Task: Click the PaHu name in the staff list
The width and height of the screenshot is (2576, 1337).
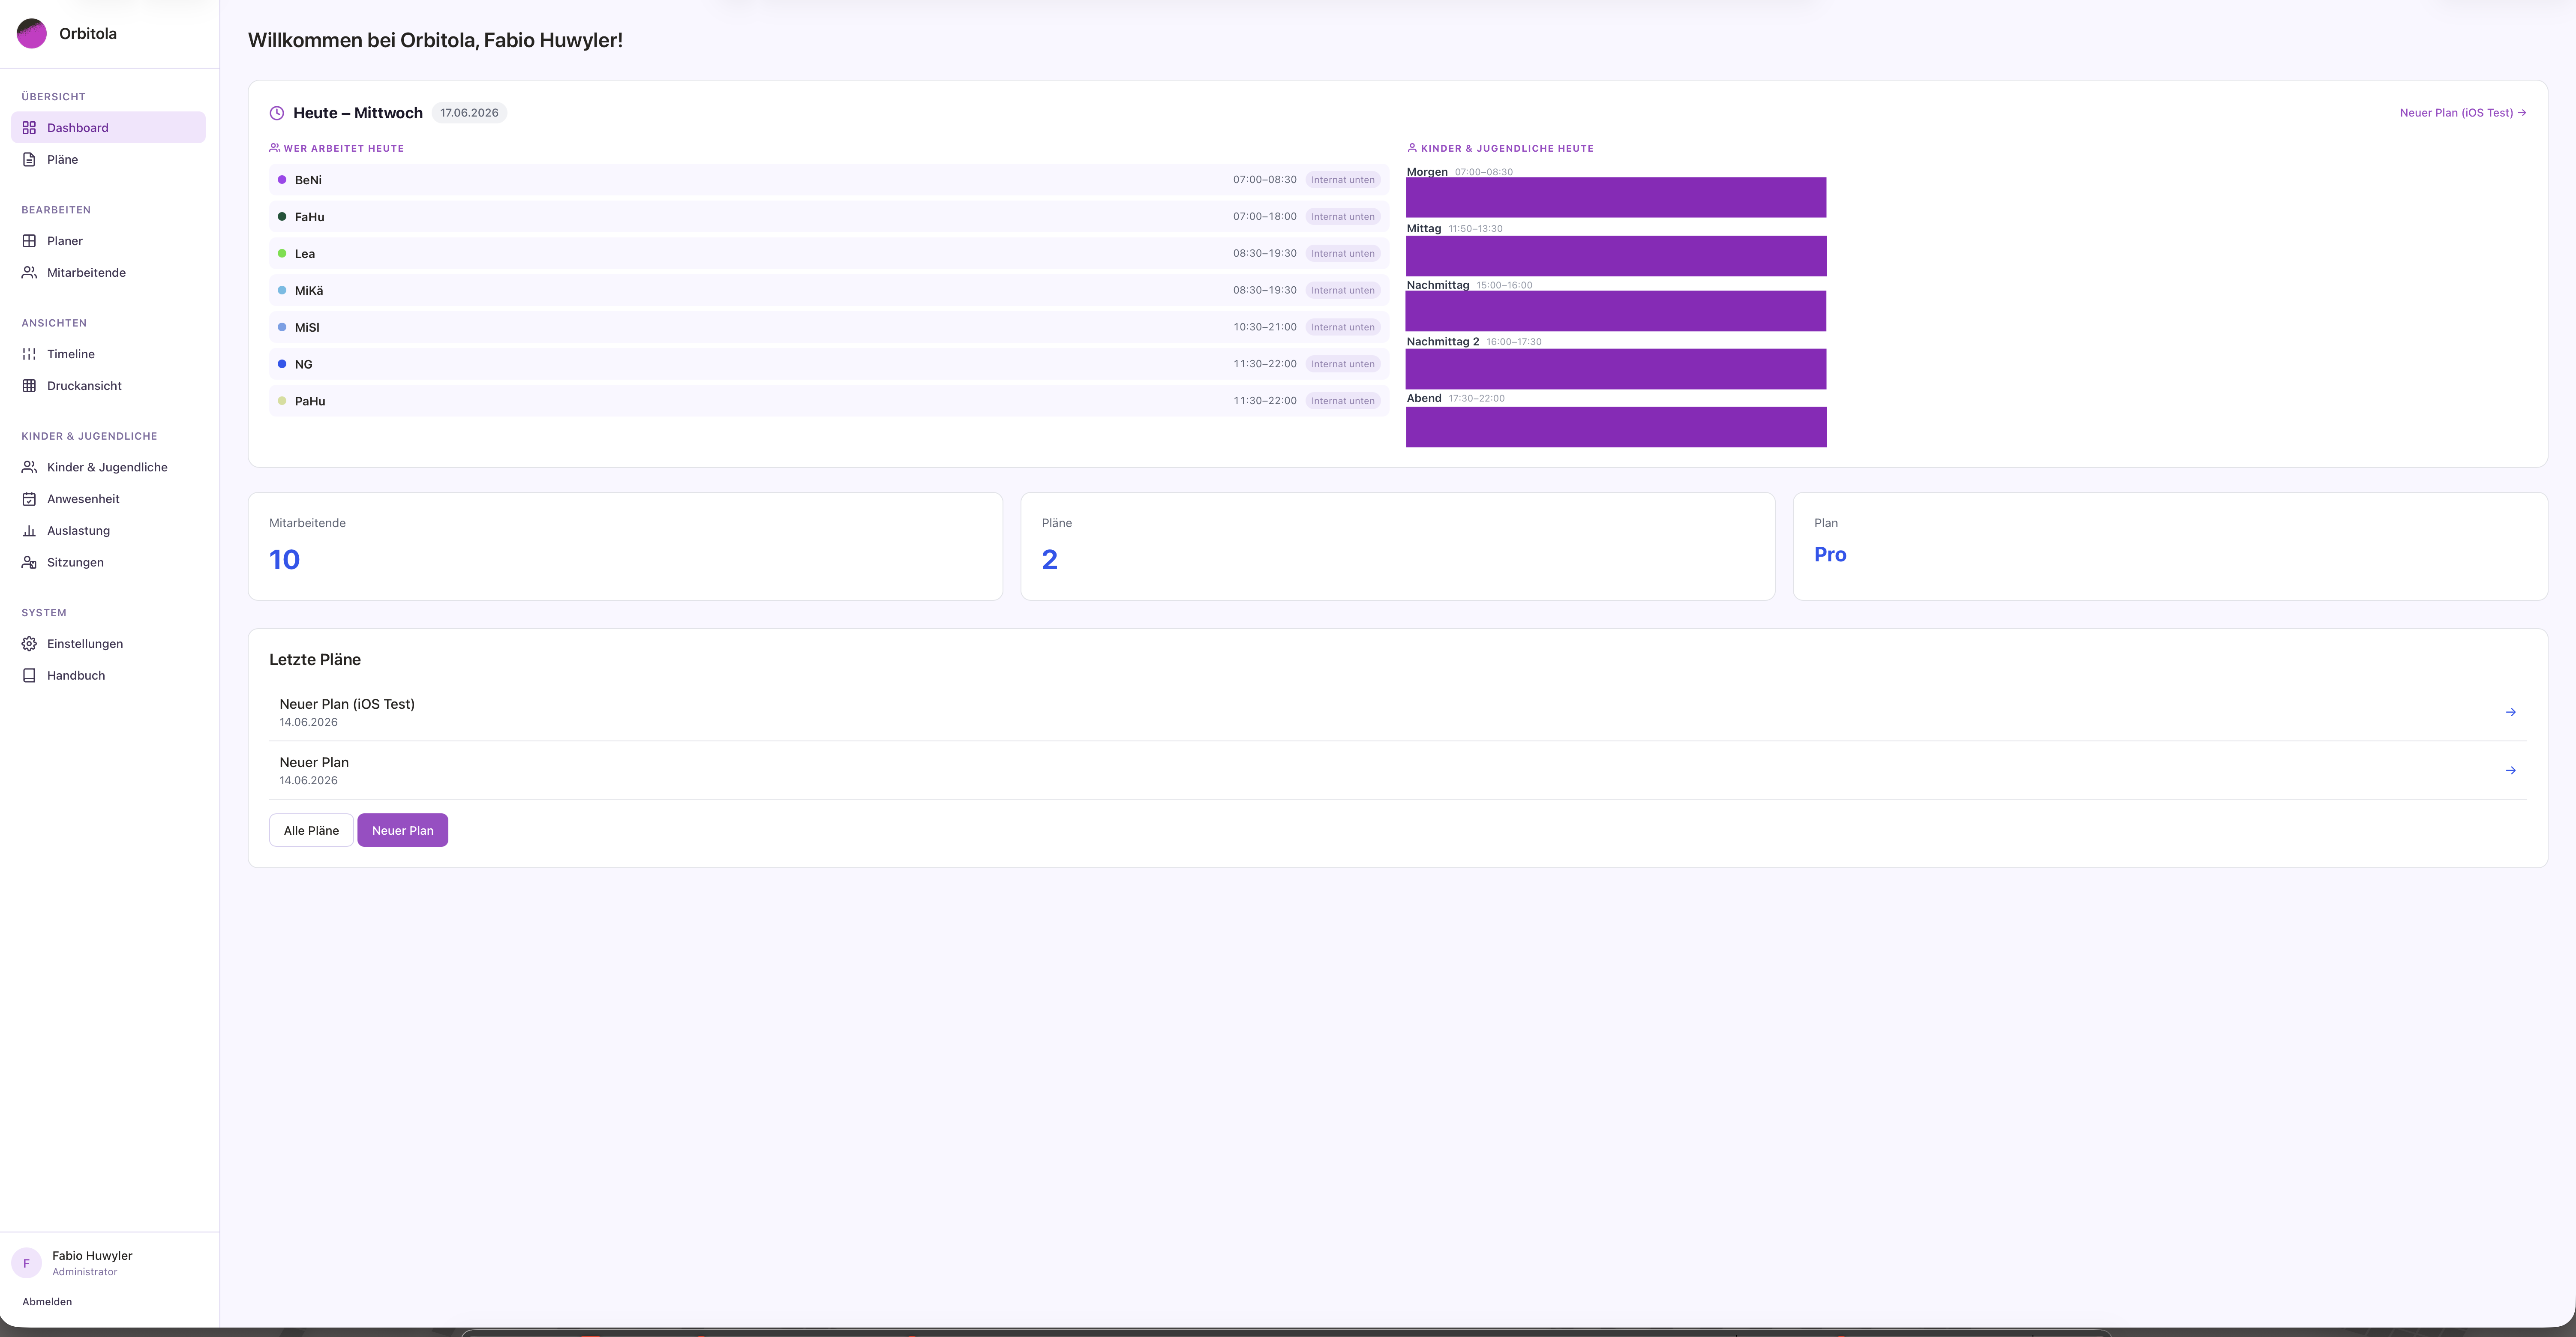Action: tap(310, 401)
